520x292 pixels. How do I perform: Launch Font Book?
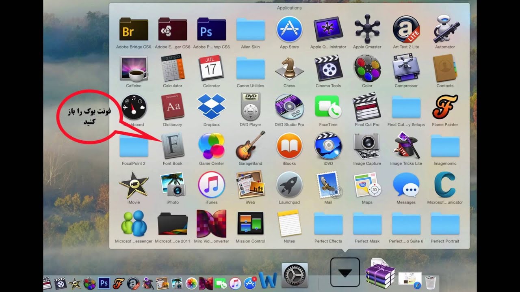(173, 146)
